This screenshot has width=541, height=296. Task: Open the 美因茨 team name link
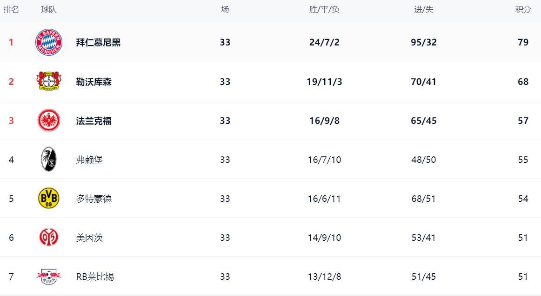[89, 238]
